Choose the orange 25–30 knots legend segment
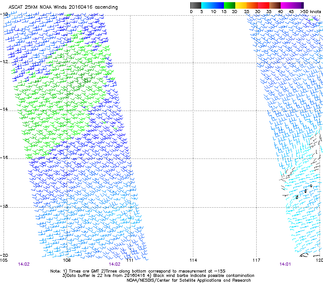Screen dimensions: 323x283 click(252, 5)
